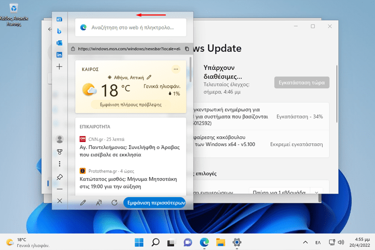Open Recycle Bin desktop icon
Screen dimensions: 375x250
[x=13, y=14]
